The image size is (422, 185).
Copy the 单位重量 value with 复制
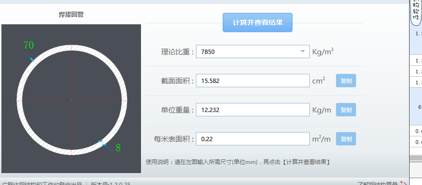click(x=346, y=110)
